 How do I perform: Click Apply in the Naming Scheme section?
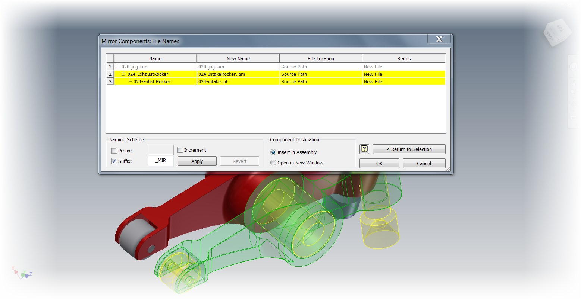point(197,161)
